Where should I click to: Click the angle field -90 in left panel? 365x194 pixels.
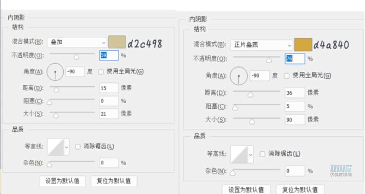pyautogui.click(x=75, y=72)
